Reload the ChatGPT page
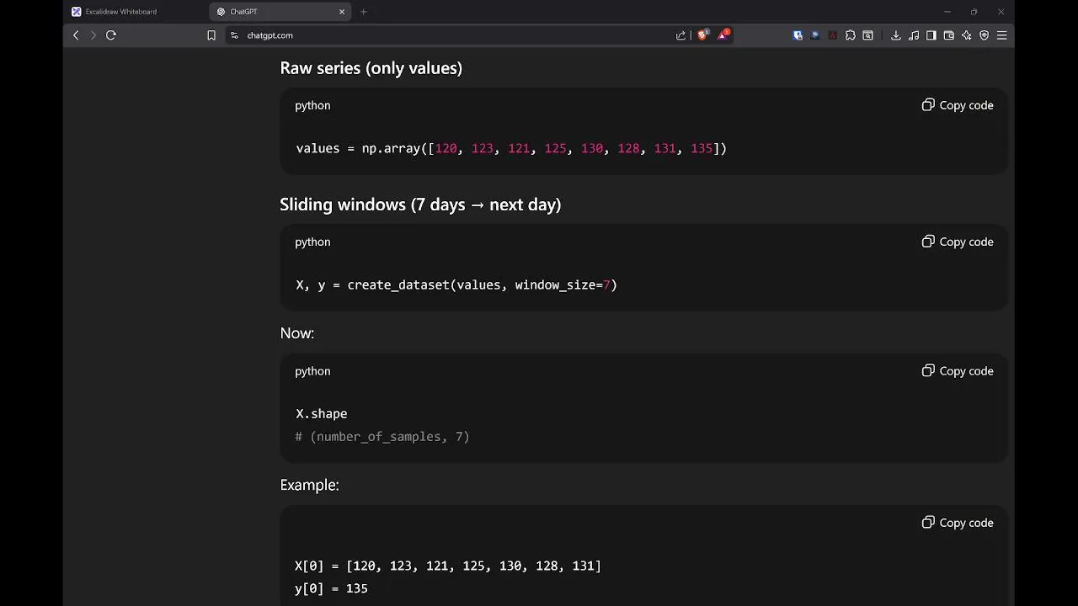 click(x=110, y=35)
